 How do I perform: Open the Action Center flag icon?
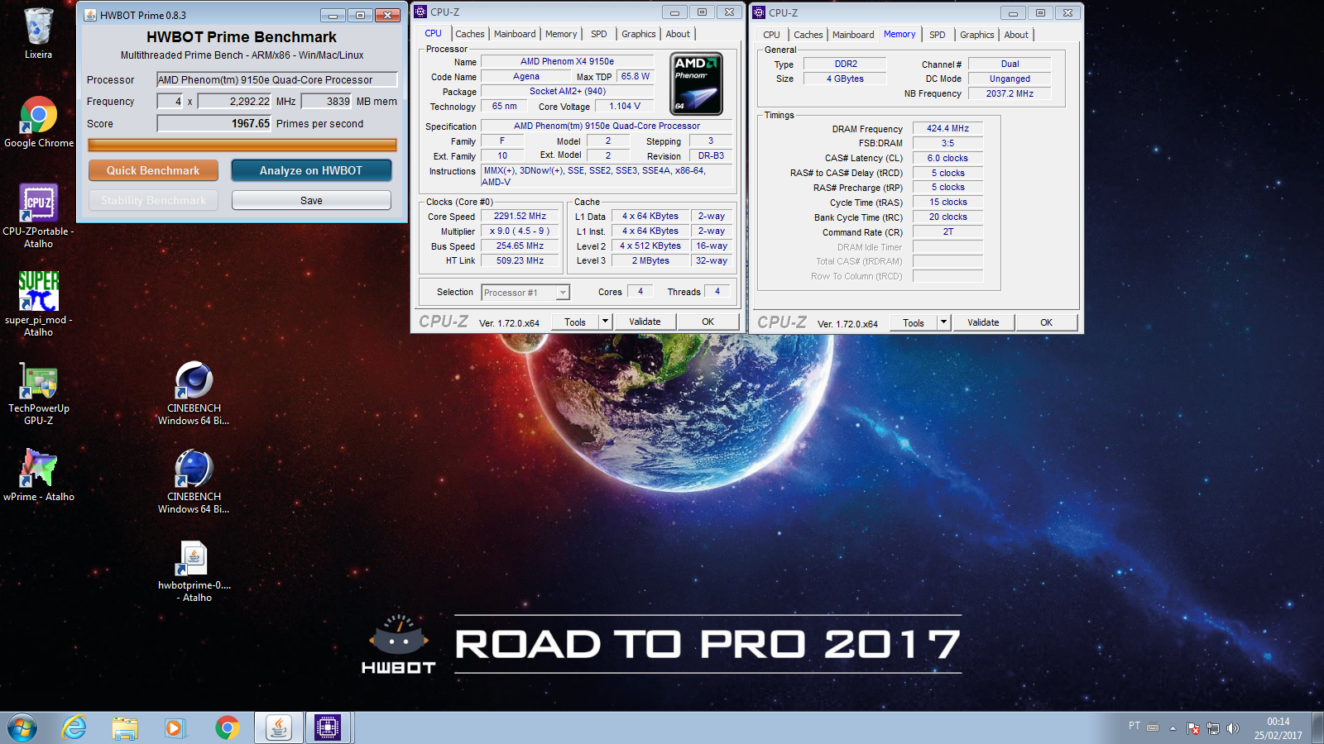1193,728
